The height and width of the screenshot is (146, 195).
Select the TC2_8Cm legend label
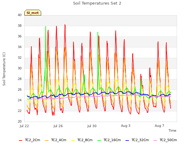[x=85, y=140]
